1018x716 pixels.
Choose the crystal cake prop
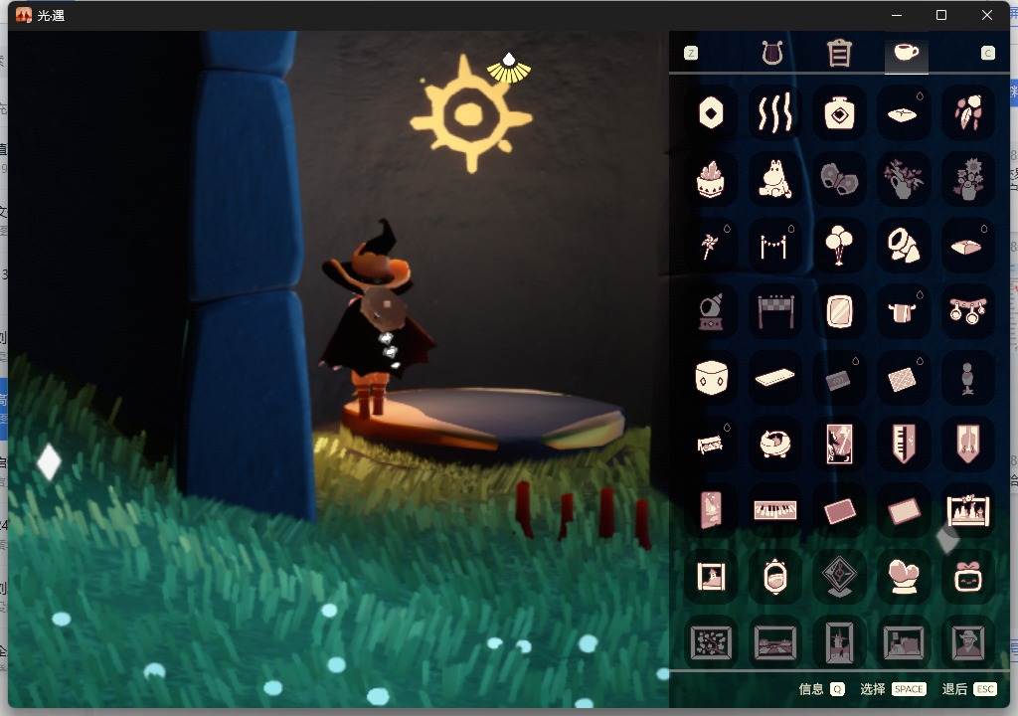pos(711,179)
